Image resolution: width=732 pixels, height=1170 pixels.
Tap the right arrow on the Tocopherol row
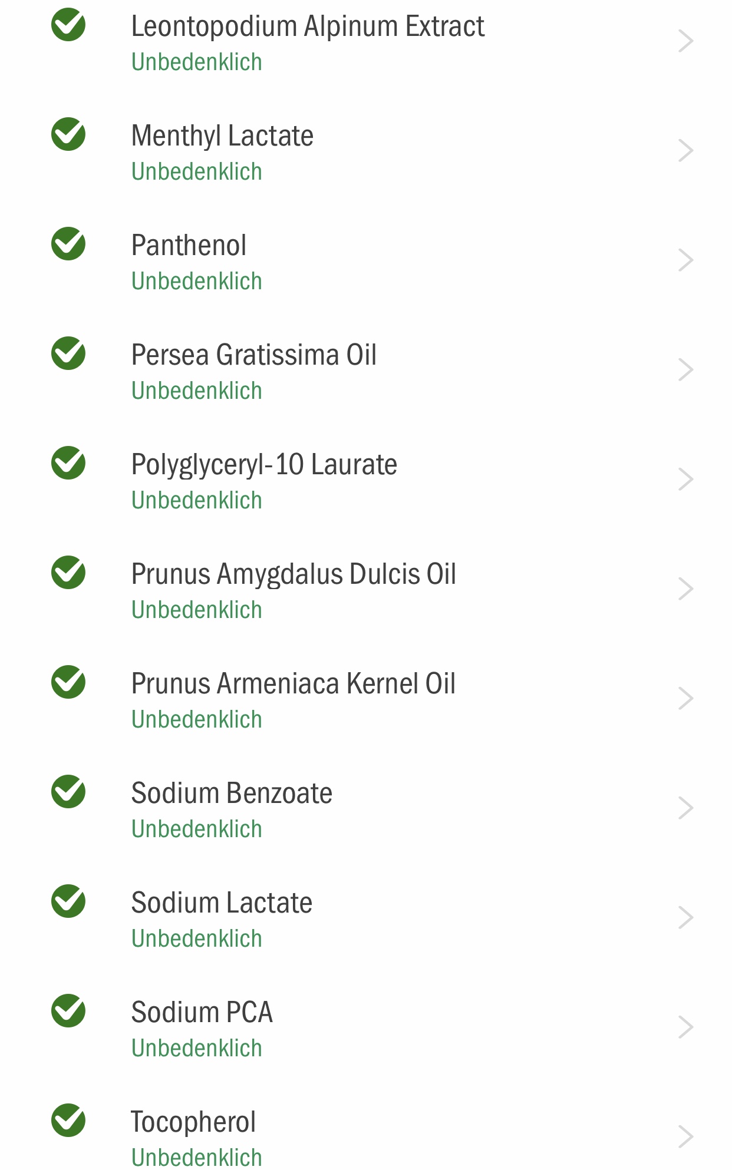[x=685, y=1137]
